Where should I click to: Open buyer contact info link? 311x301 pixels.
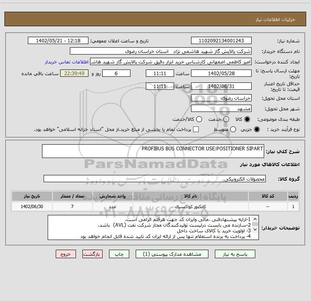pyautogui.click(x=67, y=62)
